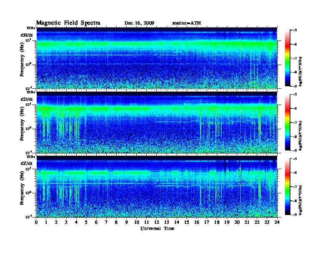Click the "-7" value on dH/dt color scale
The image size is (330, 255).
(295, 58)
